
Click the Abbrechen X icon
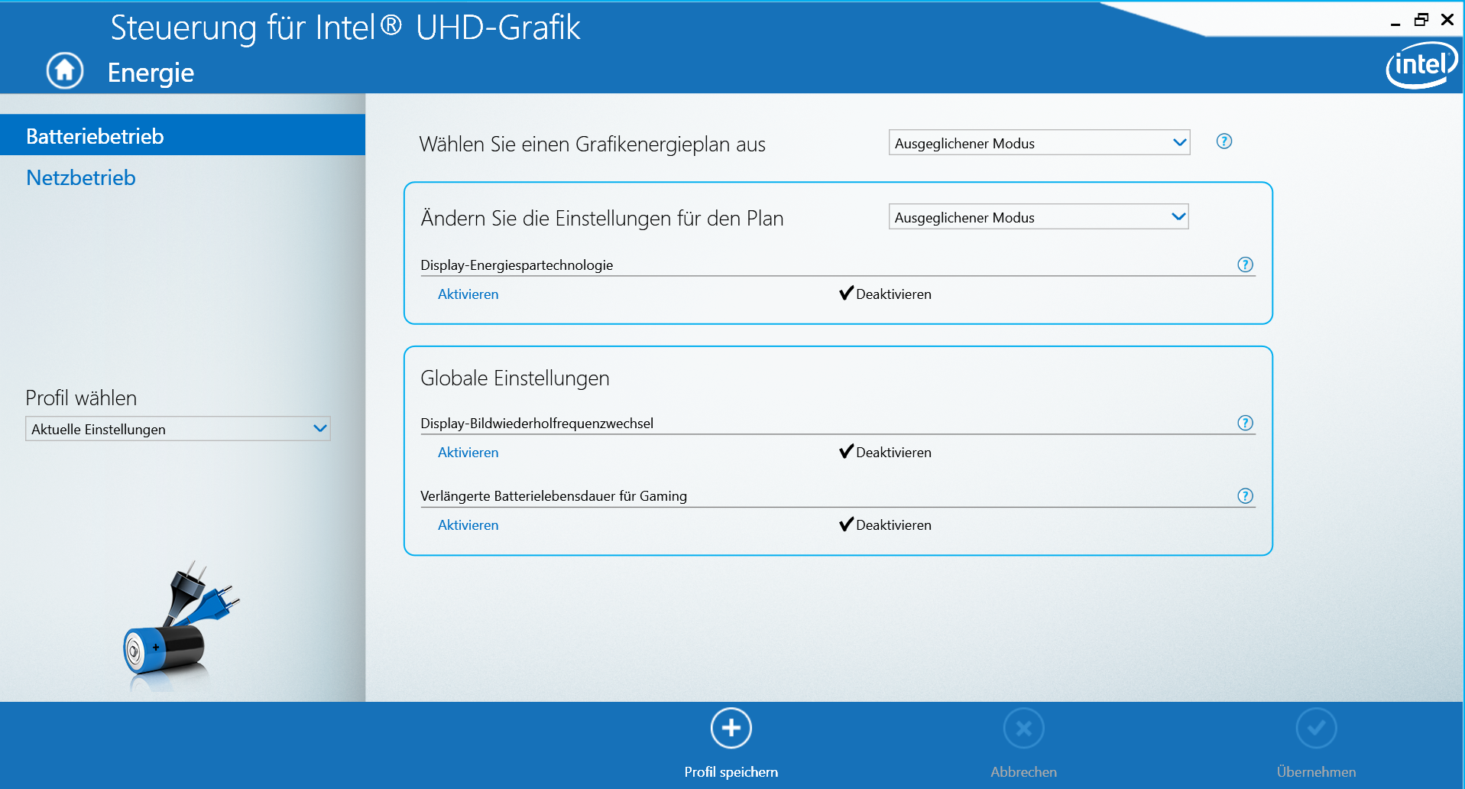pos(1024,729)
